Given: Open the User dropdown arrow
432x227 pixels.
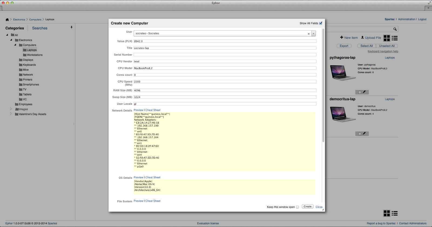Looking at the screenshot, I should [313, 34].
